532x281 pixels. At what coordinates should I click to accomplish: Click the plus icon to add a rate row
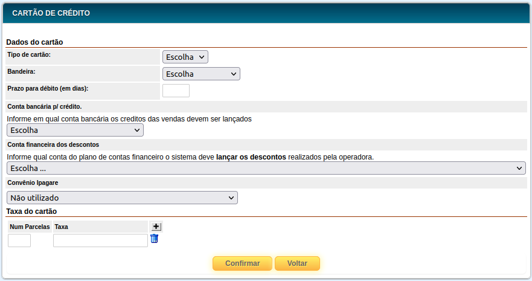tap(156, 226)
